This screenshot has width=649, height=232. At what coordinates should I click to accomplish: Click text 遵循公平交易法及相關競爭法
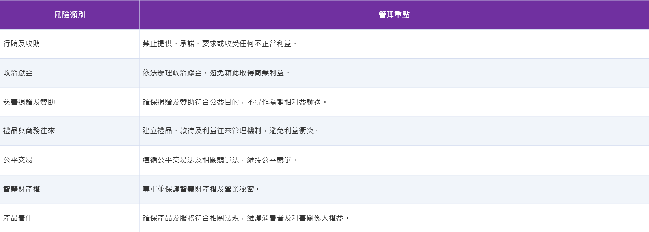191,161
